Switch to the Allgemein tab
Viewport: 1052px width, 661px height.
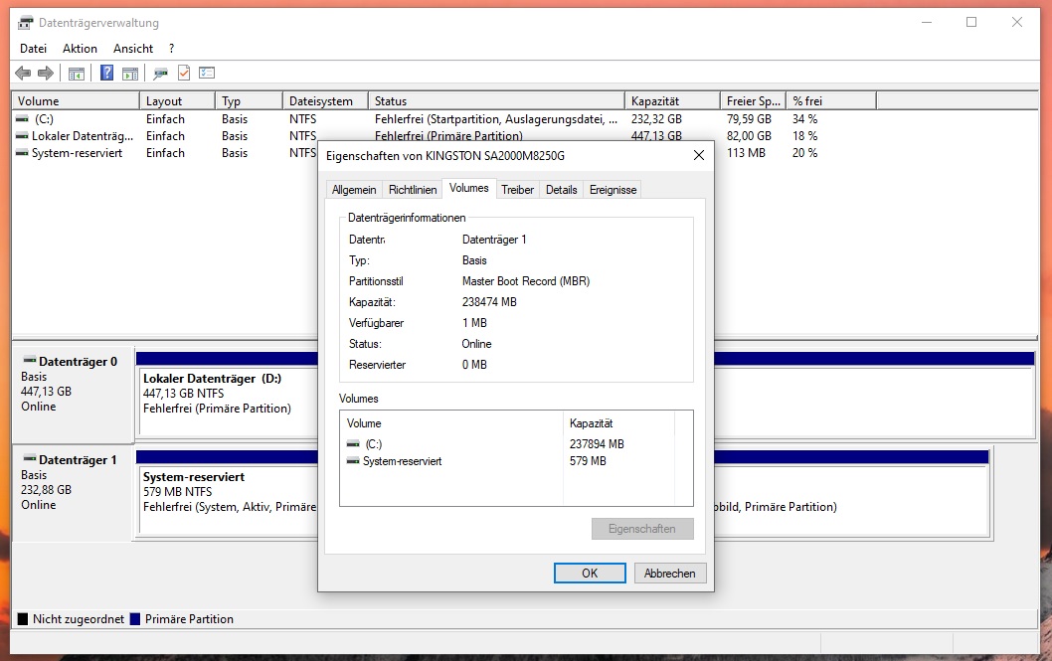point(354,190)
